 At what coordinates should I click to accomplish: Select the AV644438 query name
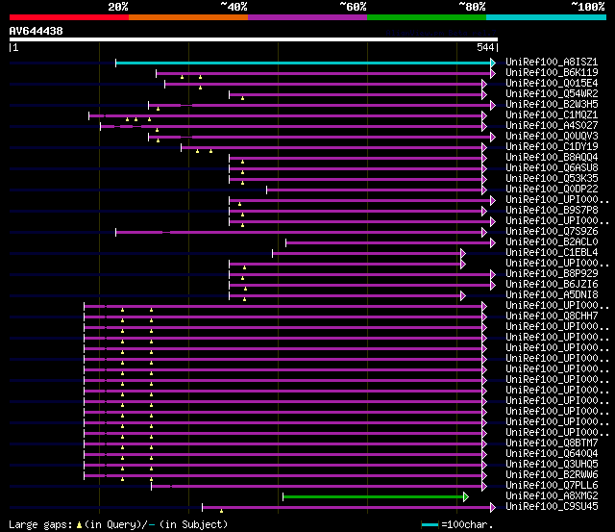pos(37,31)
